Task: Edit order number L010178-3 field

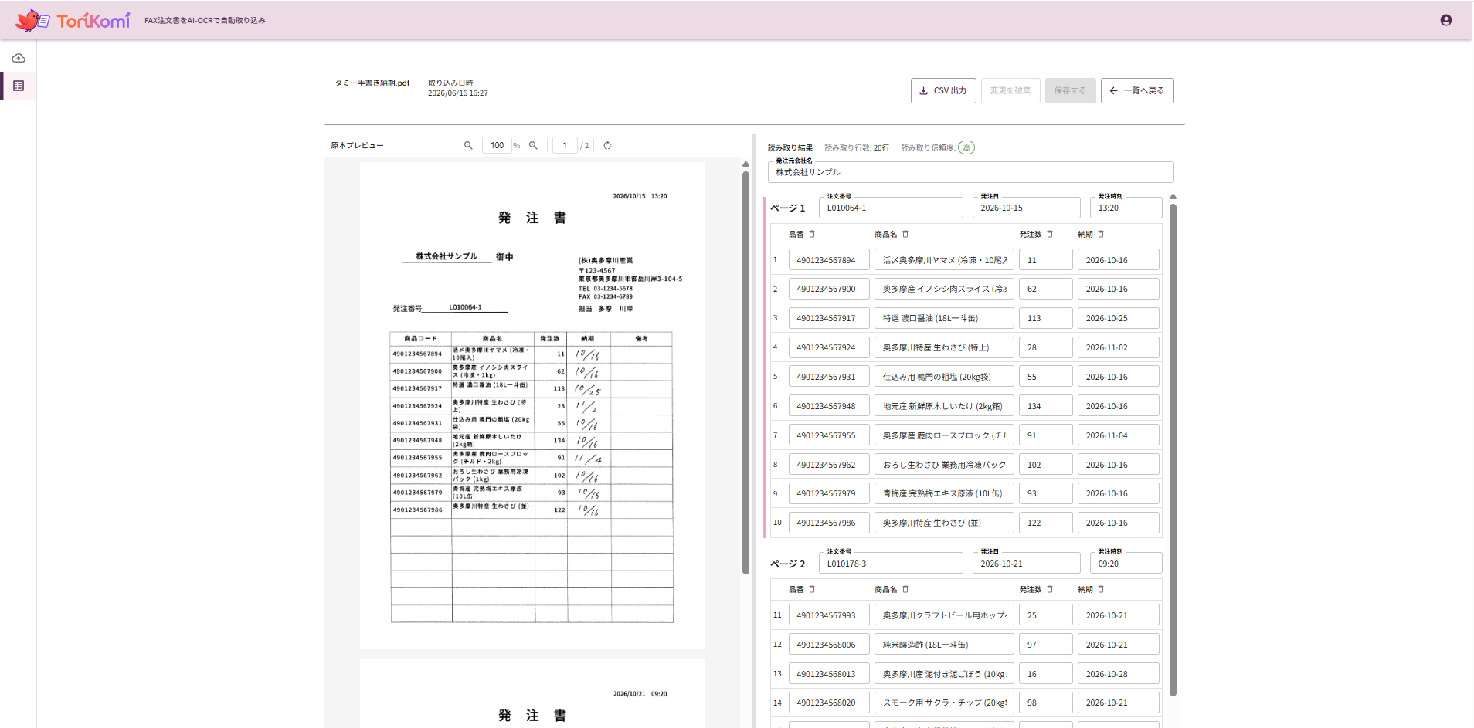Action: pos(891,564)
